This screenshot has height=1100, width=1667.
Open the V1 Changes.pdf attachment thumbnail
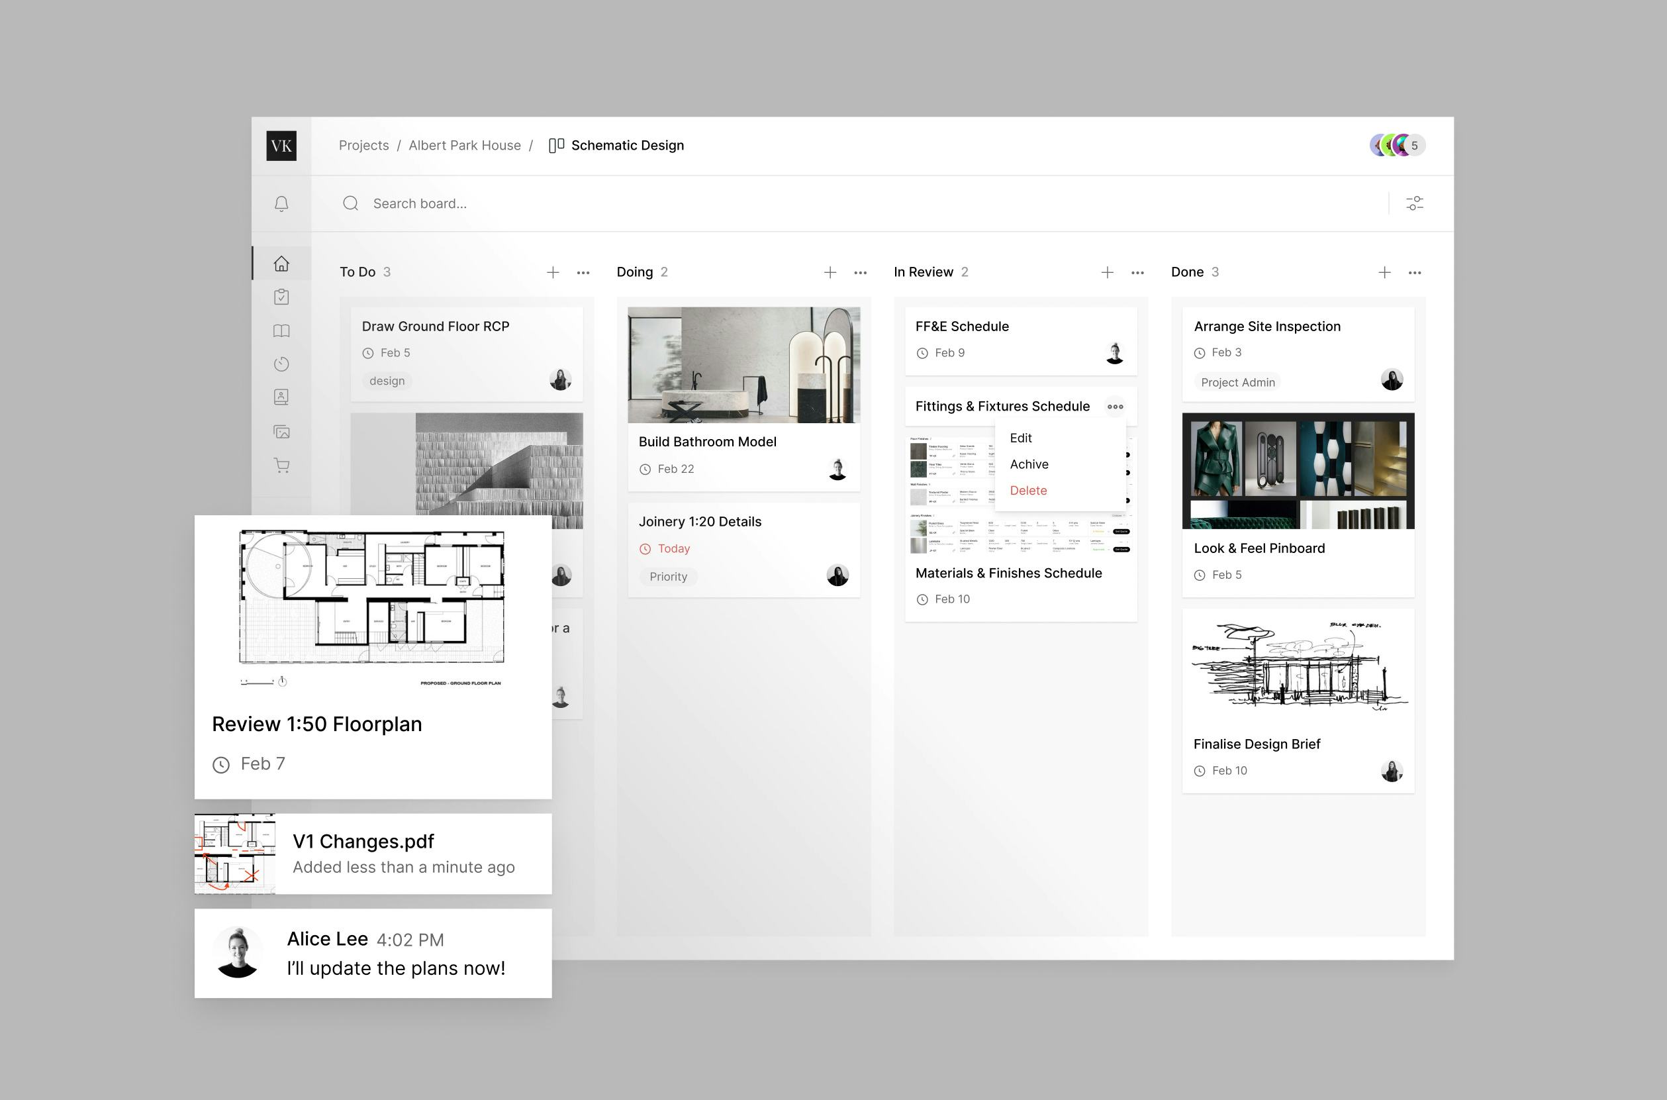[x=235, y=853]
